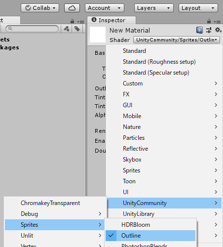The height and width of the screenshot is (247, 223).
Task: Open the UnityLibrary shader submenu
Action: click(x=164, y=214)
